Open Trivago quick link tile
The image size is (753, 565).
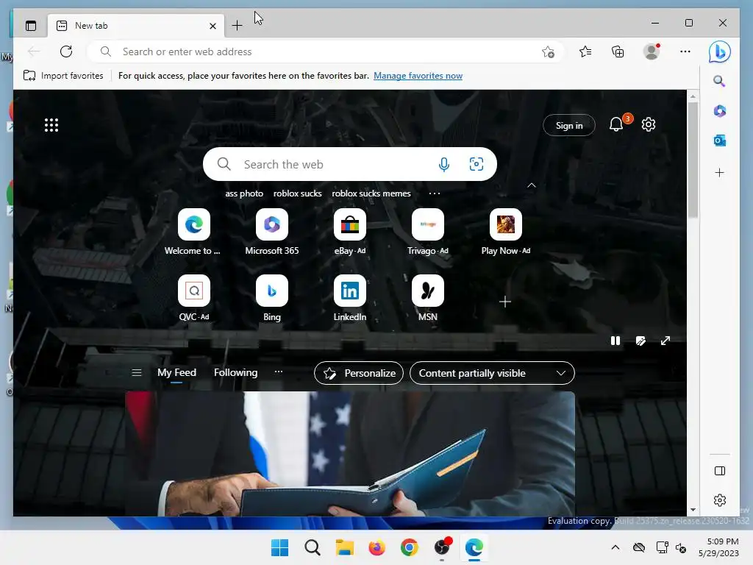[428, 232]
